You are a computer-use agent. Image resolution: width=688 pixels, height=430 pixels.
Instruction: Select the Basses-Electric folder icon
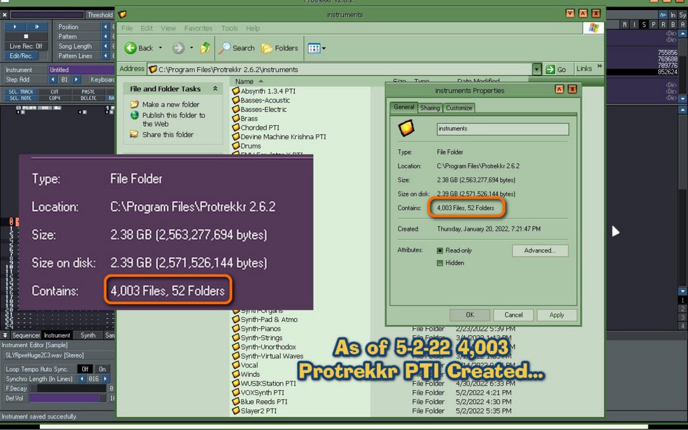[236, 109]
